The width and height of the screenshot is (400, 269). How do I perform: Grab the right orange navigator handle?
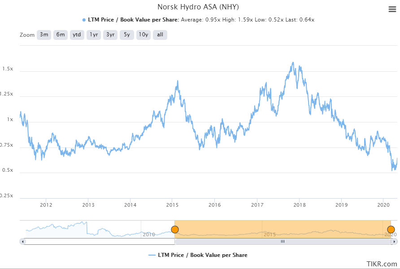tap(391, 230)
